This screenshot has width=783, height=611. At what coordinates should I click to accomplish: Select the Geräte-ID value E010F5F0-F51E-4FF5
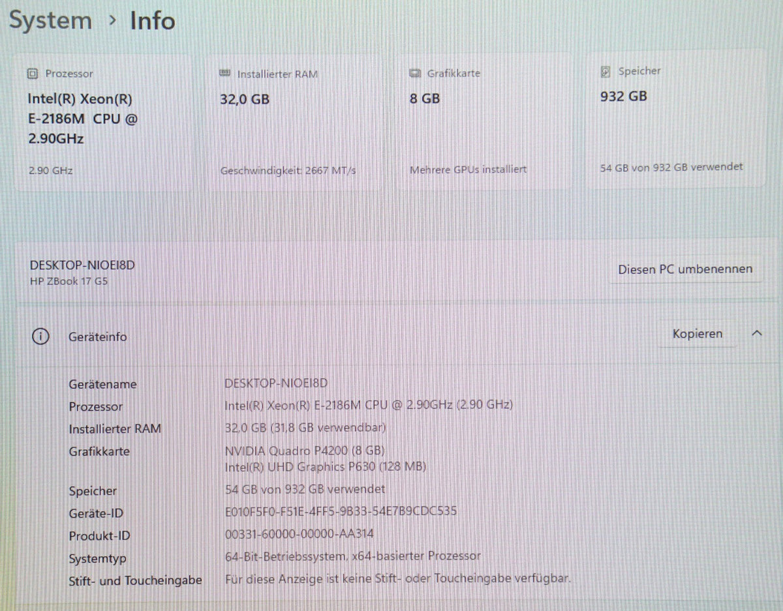coord(340,511)
